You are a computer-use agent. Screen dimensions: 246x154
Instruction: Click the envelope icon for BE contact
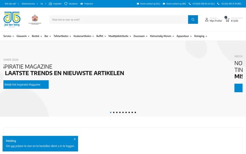click(164, 4)
